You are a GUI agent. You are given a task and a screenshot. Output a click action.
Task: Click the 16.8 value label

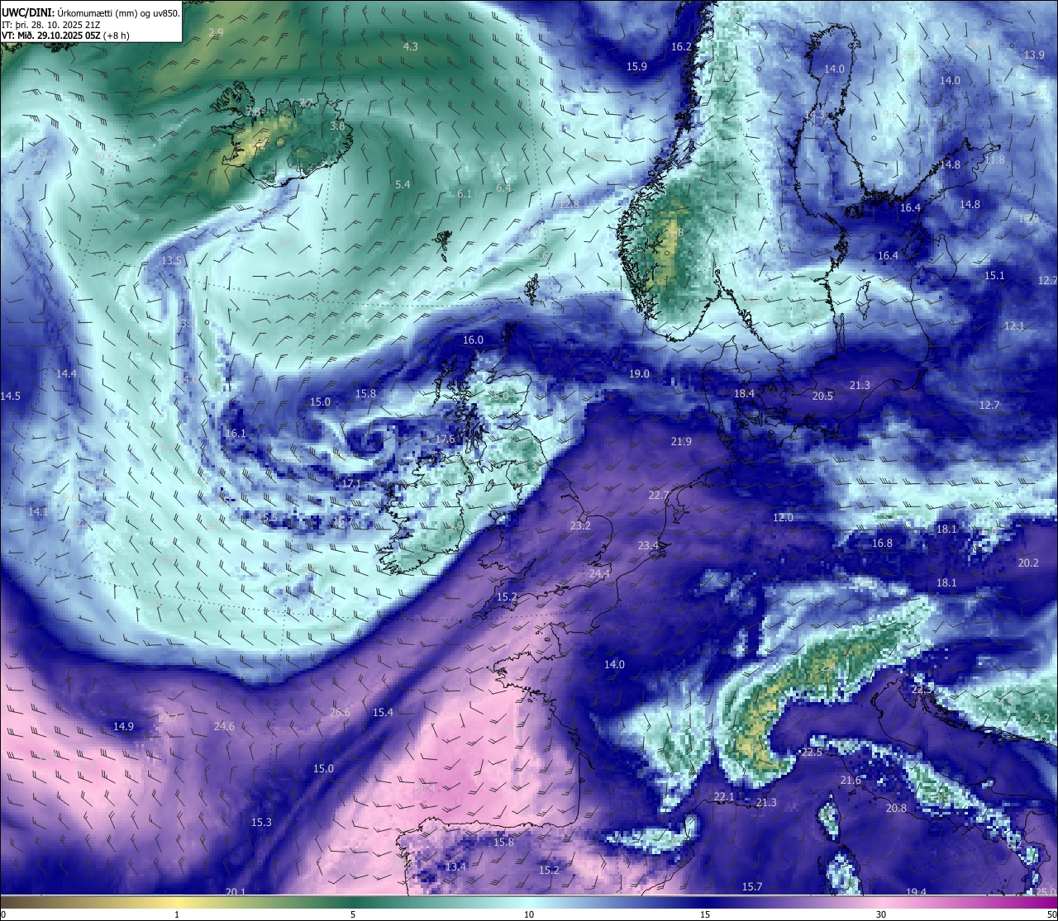coord(883,543)
